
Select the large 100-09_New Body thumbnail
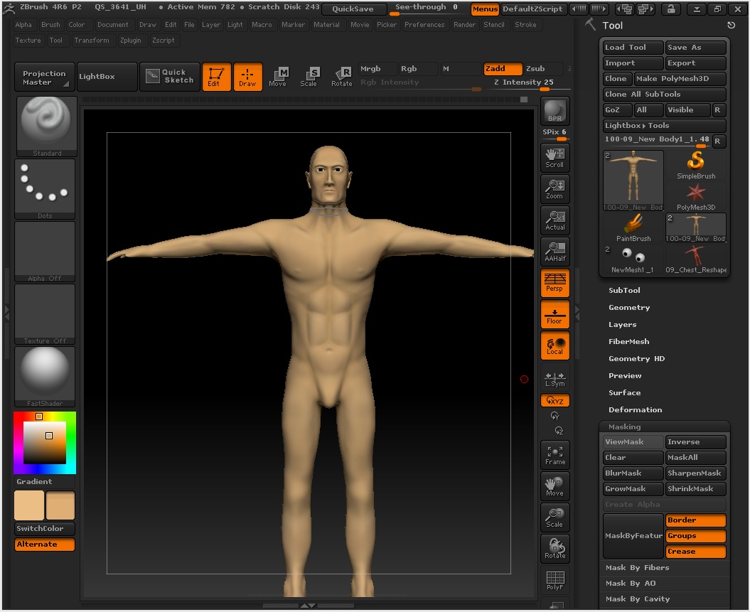click(633, 181)
